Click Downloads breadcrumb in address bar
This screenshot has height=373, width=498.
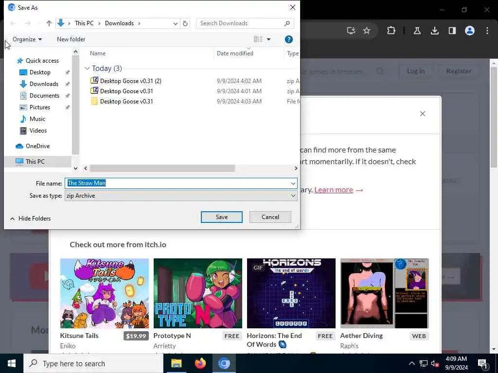[x=120, y=23]
